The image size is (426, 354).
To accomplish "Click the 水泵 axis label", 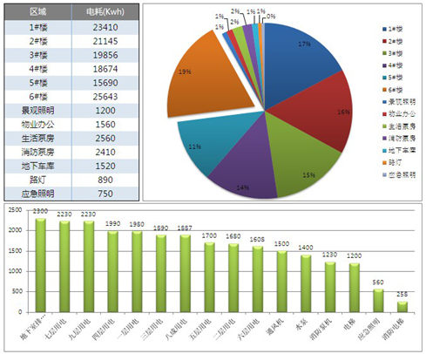I will coord(301,325).
